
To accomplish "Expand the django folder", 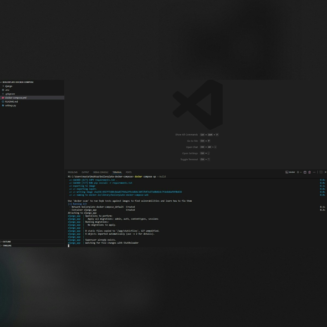I will 8,86.
